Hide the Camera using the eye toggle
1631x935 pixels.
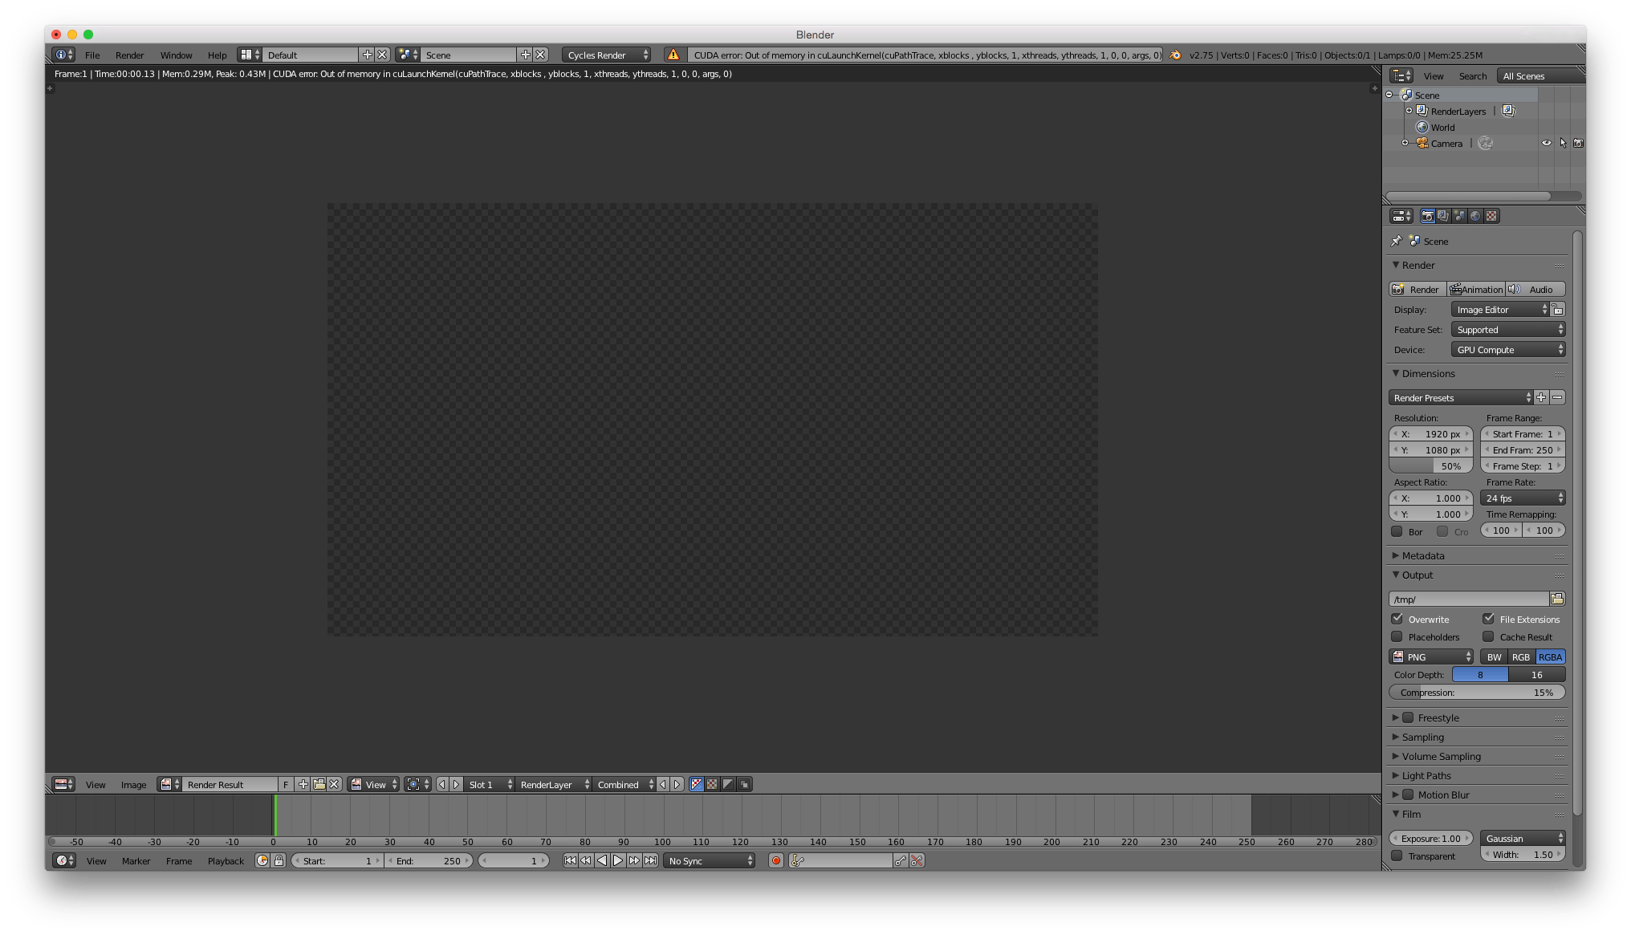pyautogui.click(x=1548, y=143)
